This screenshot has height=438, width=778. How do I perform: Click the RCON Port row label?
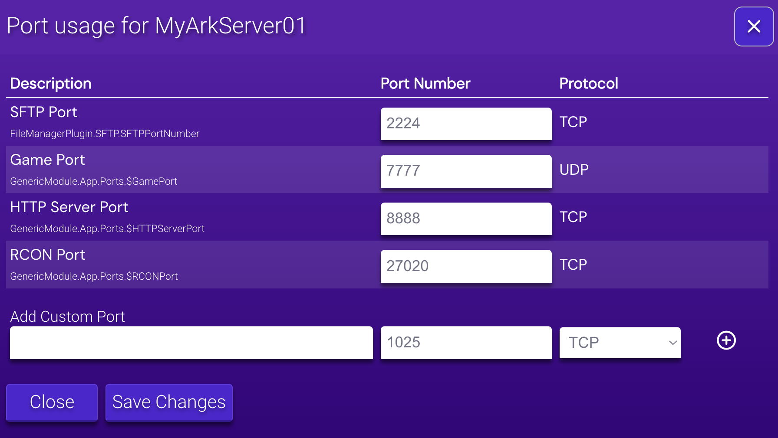48,255
